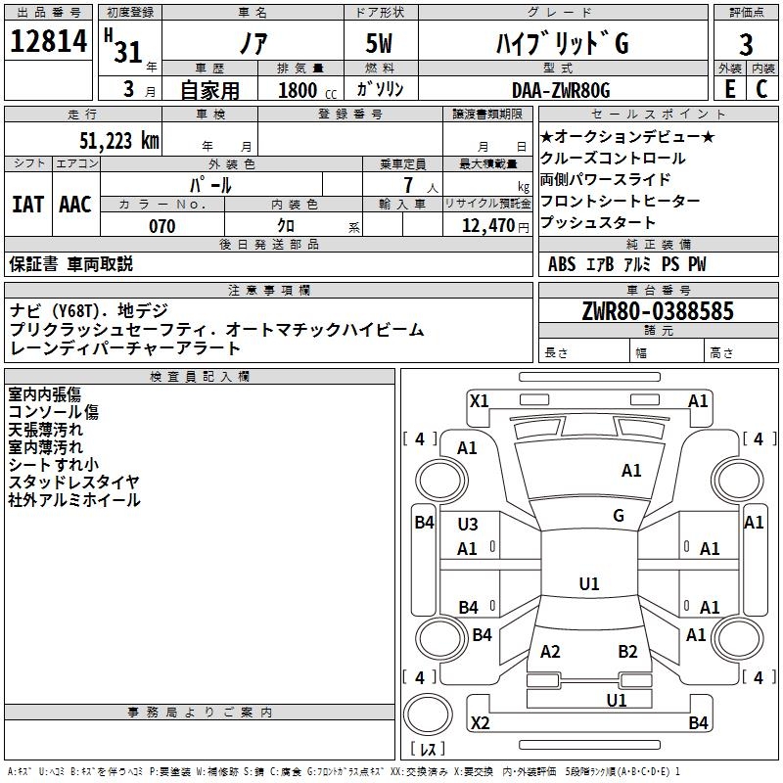This screenshot has width=783, height=783.
Task: Select the note ナビ (Y68T). 地デジ
Action: pyautogui.click(x=89, y=310)
